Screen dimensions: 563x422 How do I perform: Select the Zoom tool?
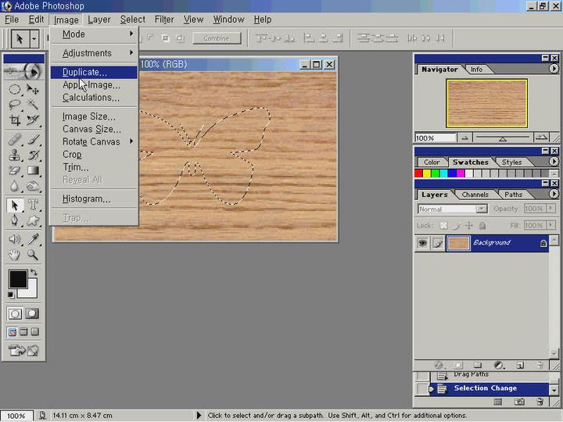tap(33, 255)
